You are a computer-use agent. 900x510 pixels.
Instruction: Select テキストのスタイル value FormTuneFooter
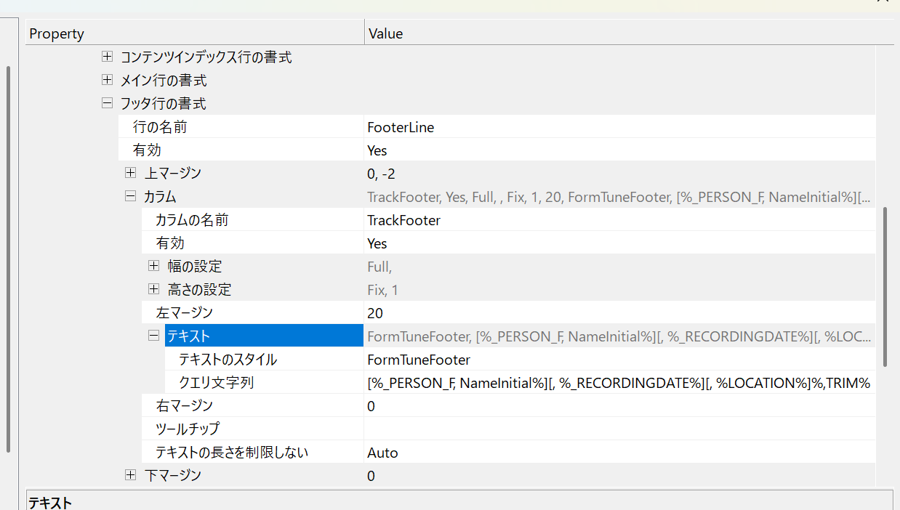click(618, 360)
